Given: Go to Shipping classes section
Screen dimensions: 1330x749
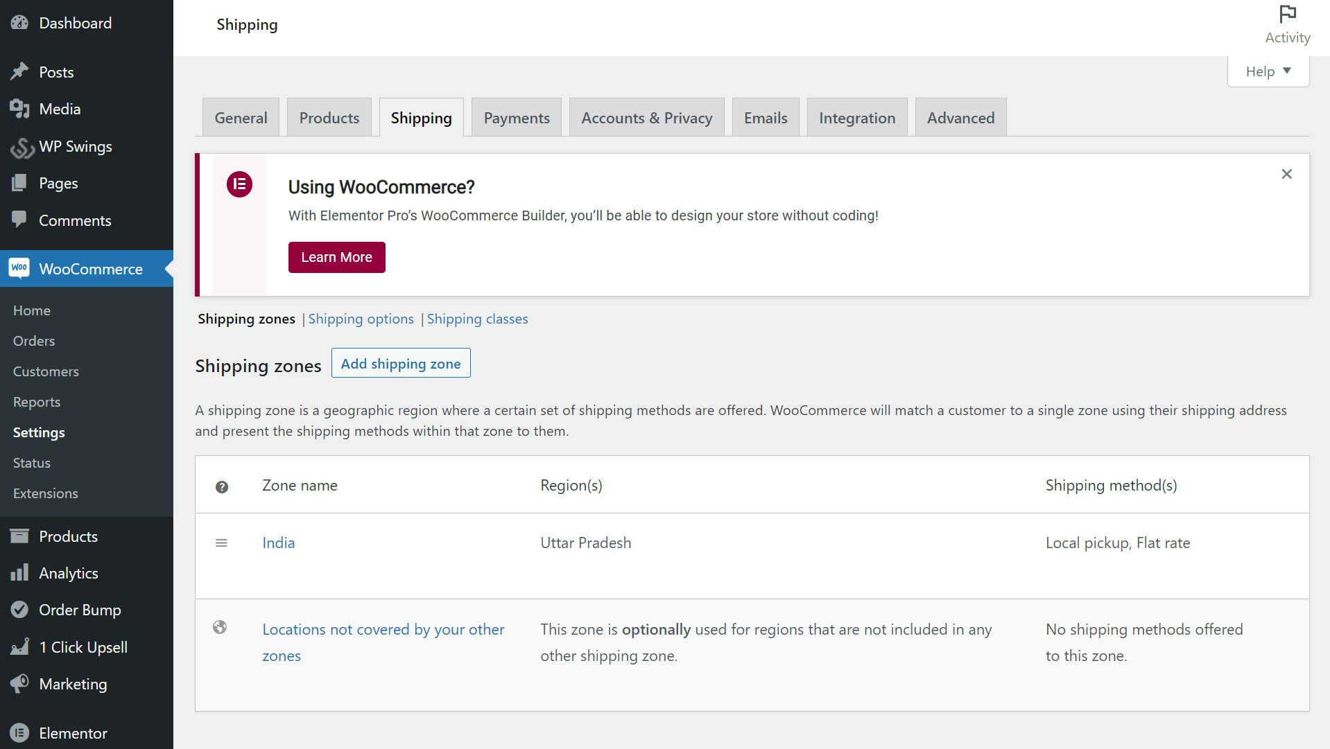Looking at the screenshot, I should coord(477,319).
